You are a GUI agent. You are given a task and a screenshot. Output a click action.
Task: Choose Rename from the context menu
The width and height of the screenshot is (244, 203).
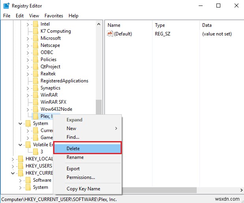tap(87, 157)
